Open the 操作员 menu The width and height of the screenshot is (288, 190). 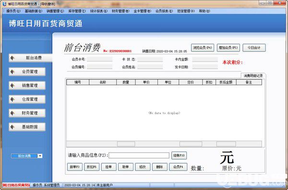tap(13, 11)
